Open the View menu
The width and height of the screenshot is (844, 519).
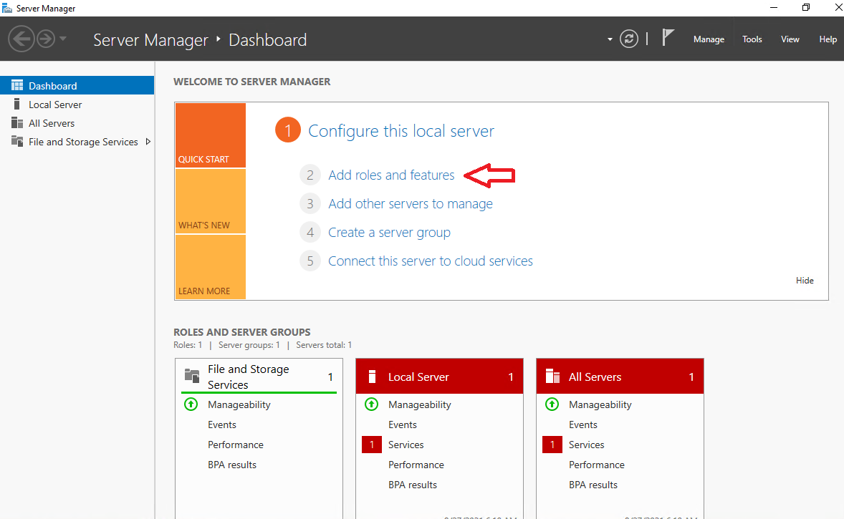790,39
